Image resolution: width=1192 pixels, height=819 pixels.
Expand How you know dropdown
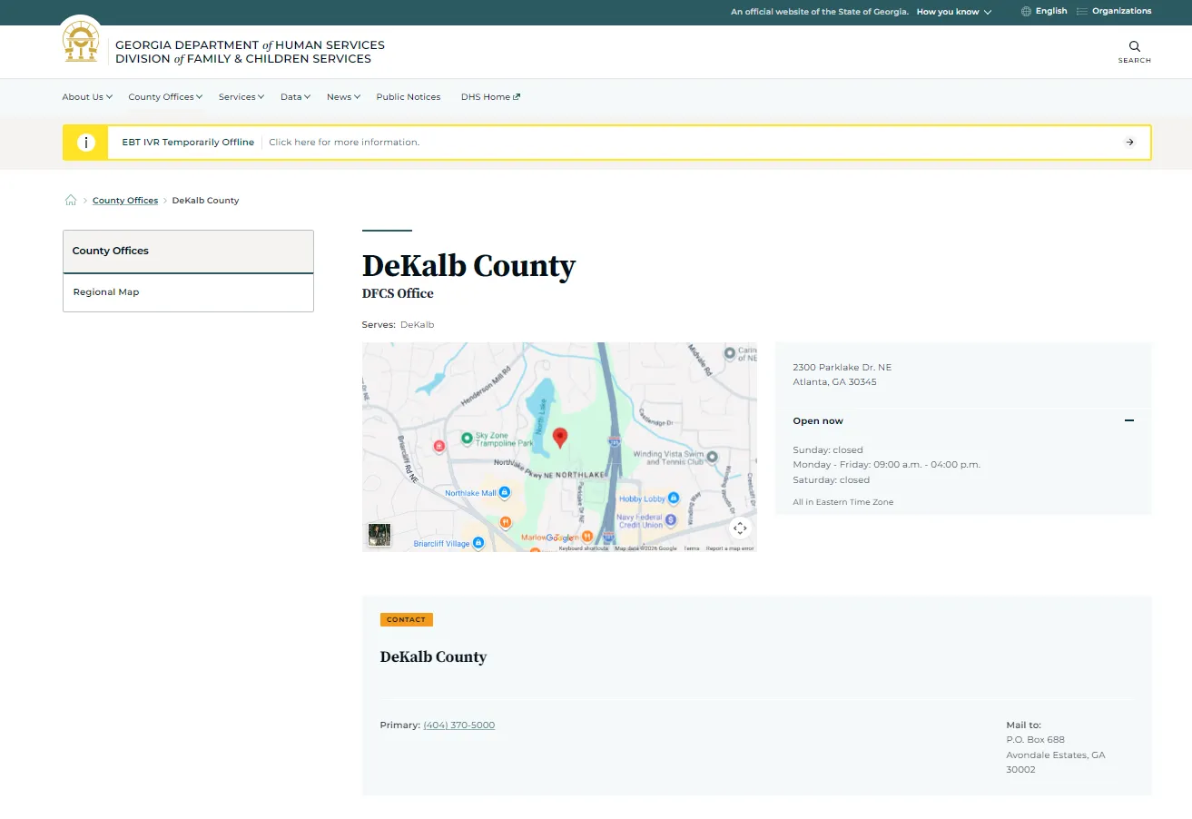coord(954,12)
